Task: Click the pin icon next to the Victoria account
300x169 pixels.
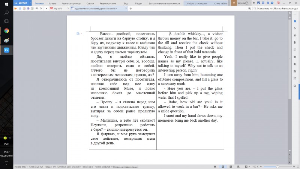Action: (x=254, y=3)
